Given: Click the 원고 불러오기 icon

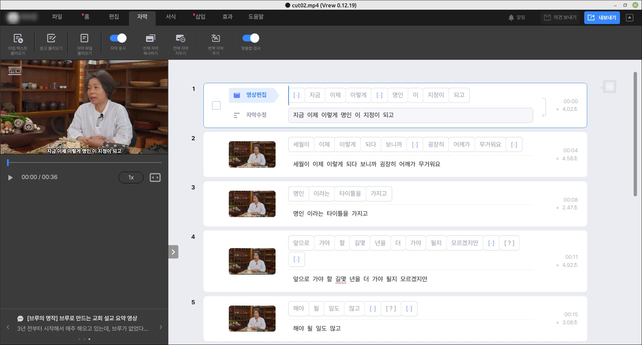Looking at the screenshot, I should tap(51, 38).
